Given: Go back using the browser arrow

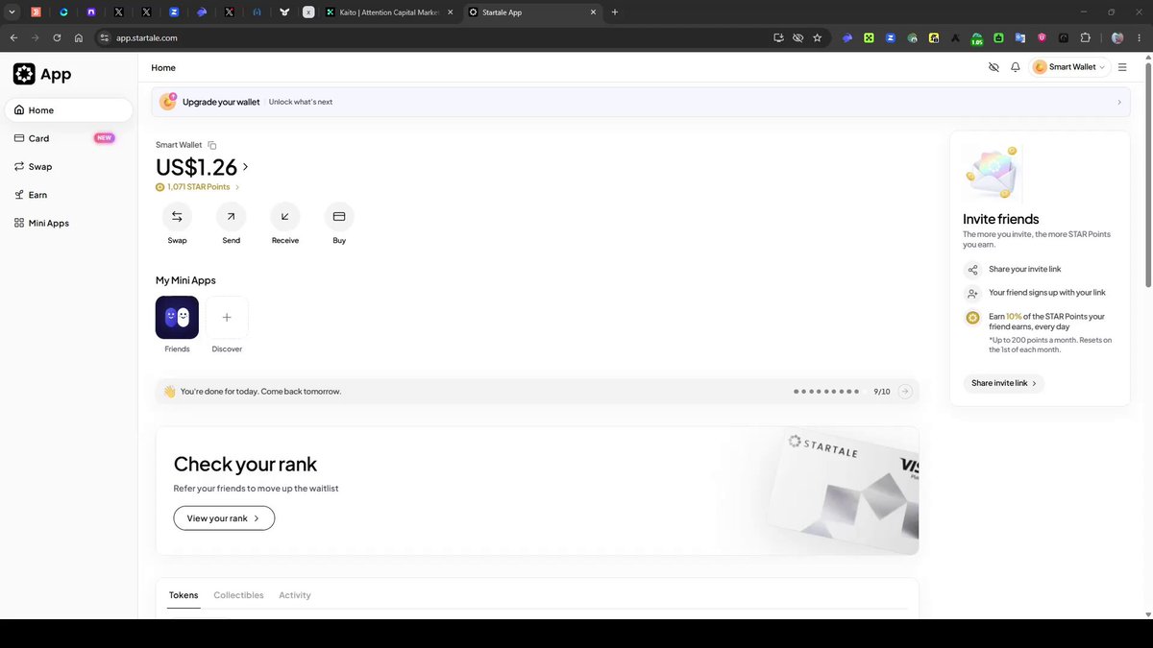Looking at the screenshot, I should click(x=13, y=37).
